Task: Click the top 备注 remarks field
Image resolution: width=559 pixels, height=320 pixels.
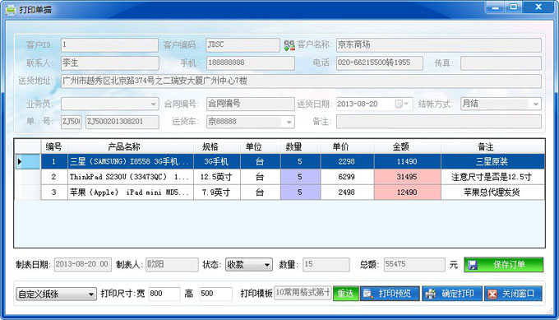Action: (438, 122)
